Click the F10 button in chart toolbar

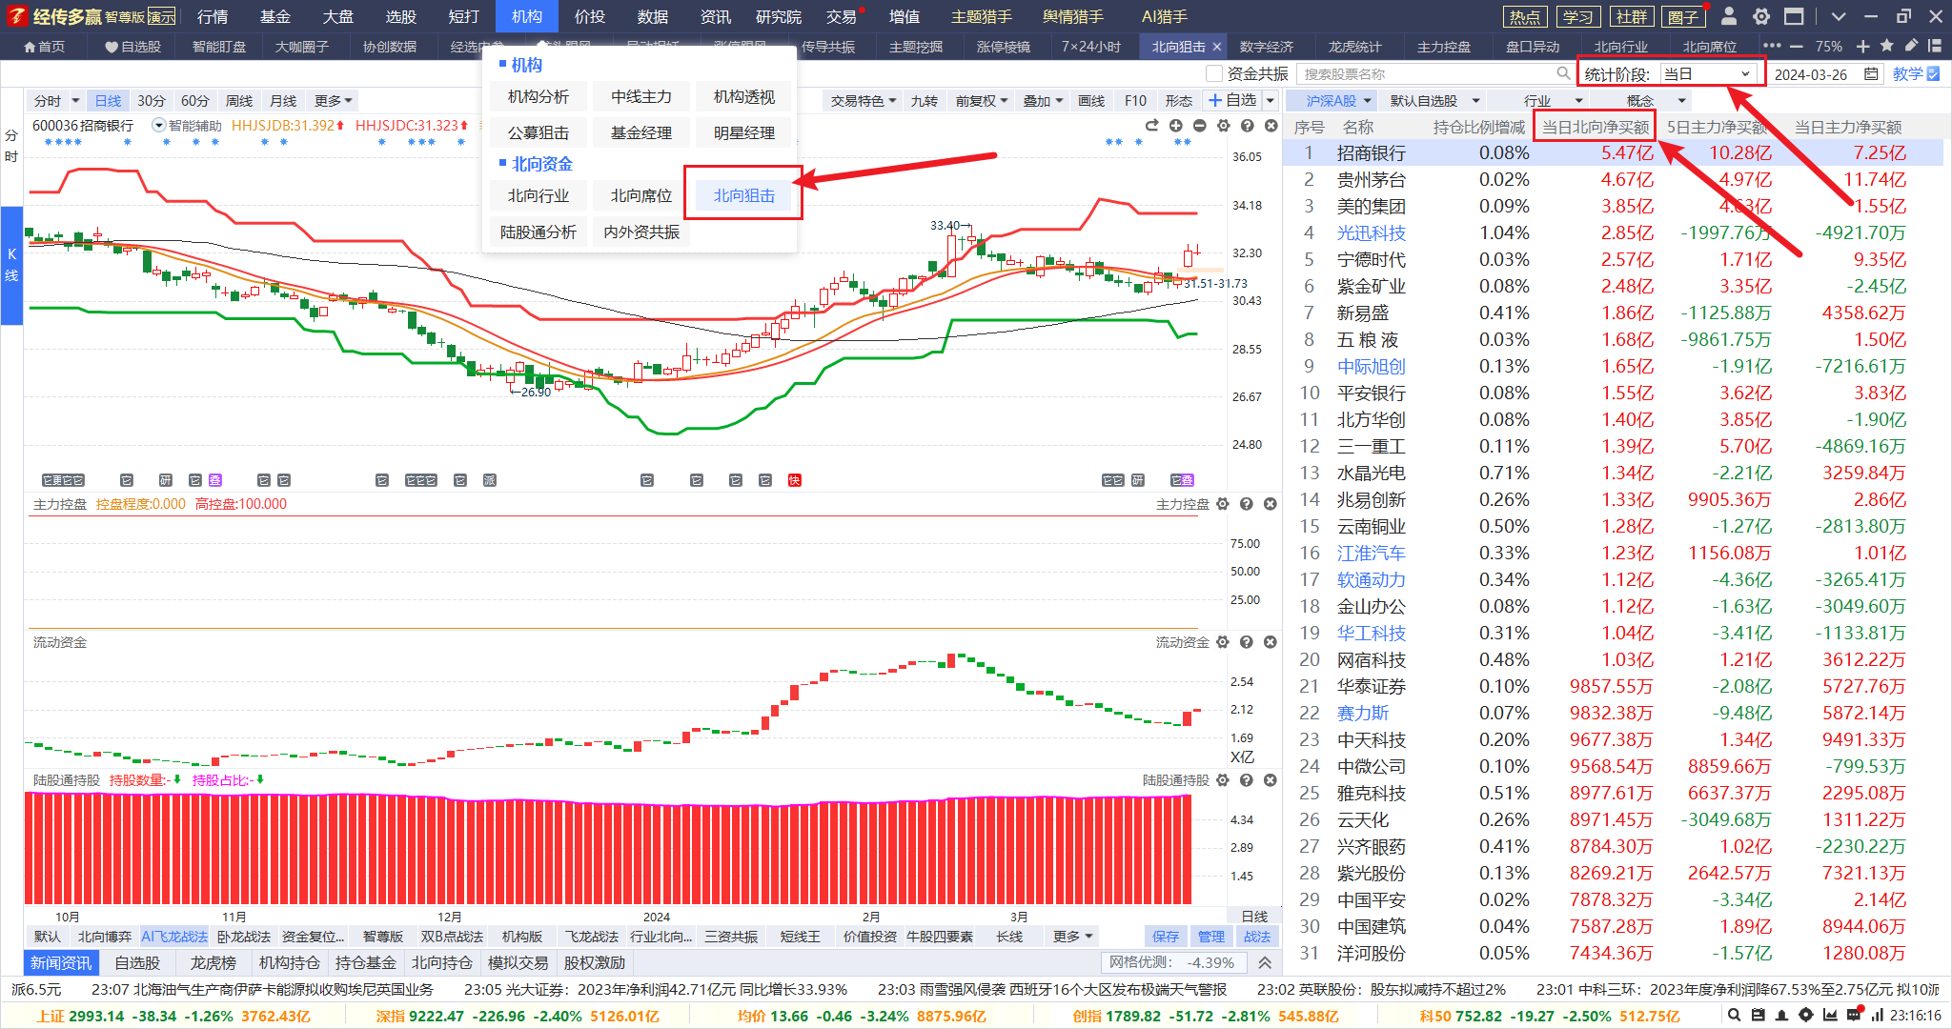1135,101
